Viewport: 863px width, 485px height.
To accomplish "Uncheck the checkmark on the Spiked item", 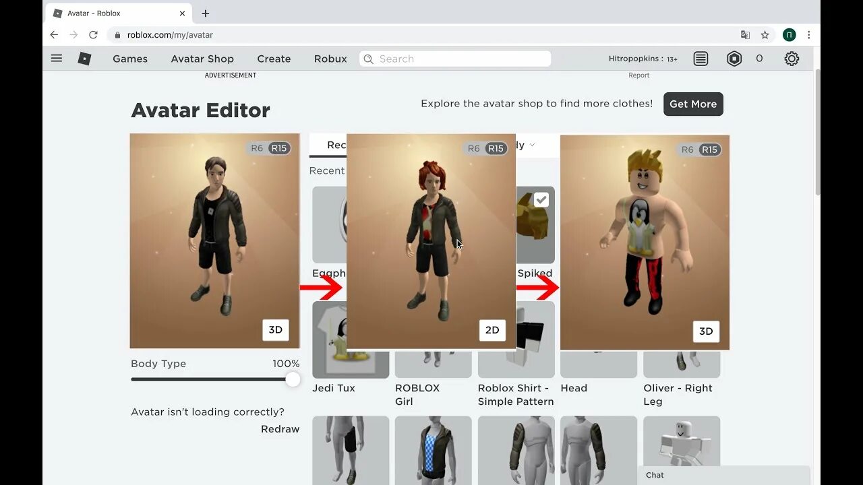I will click(541, 199).
